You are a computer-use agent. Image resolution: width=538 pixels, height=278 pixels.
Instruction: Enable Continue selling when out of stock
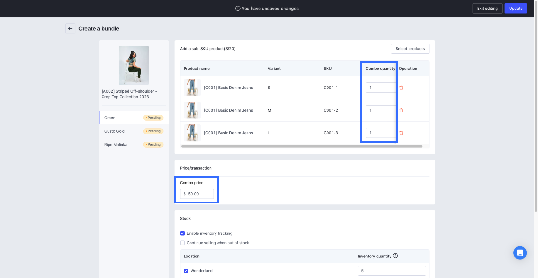pyautogui.click(x=182, y=243)
